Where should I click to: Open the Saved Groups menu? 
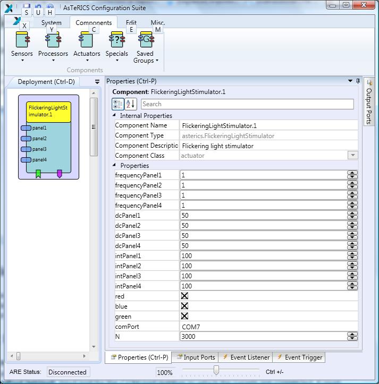point(146,47)
